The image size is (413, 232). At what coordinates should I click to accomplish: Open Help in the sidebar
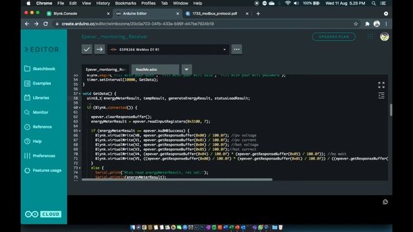click(x=33, y=141)
